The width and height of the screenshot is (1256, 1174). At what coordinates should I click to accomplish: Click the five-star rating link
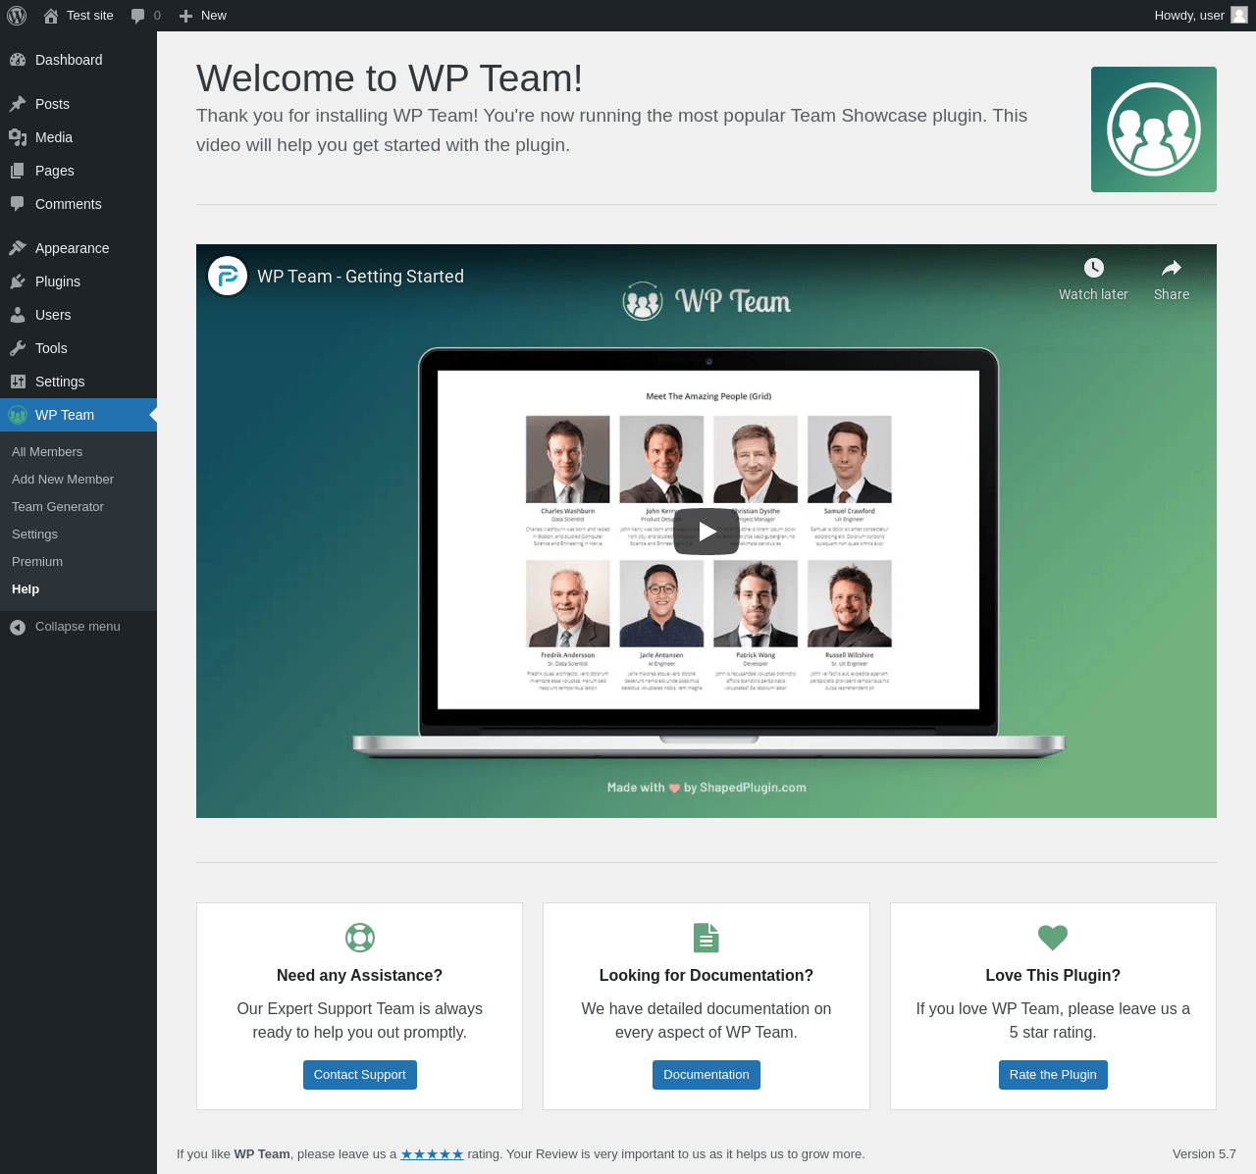tap(432, 1154)
